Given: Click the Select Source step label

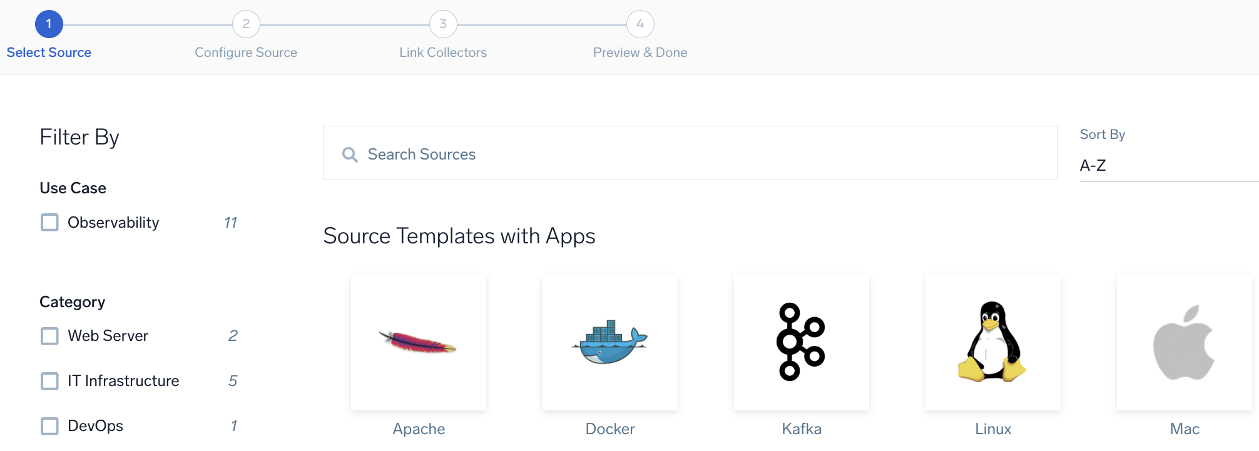Looking at the screenshot, I should coord(49,53).
